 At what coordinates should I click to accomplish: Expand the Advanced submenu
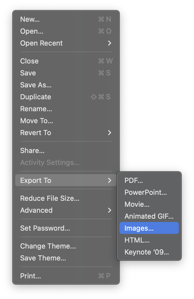click(36, 210)
